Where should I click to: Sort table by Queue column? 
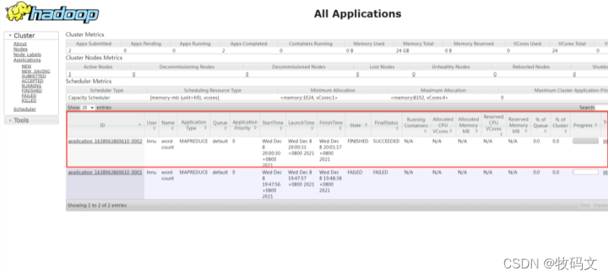(220, 125)
